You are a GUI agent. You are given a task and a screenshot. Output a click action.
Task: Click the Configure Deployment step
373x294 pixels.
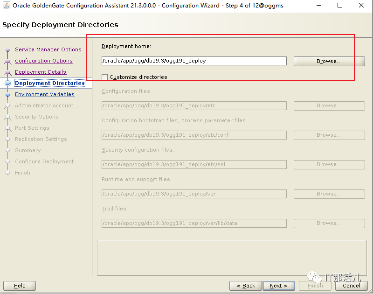pyautogui.click(x=44, y=161)
